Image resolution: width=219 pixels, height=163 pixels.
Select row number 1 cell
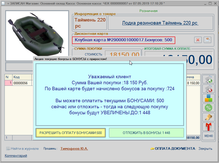[x=8, y=83]
